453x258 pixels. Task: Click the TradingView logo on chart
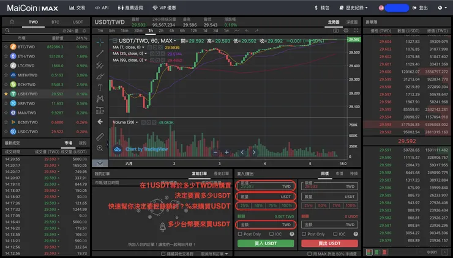click(118, 149)
